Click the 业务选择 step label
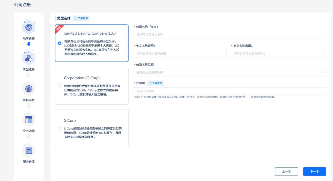The width and height of the screenshot is (333, 181). 29,131
